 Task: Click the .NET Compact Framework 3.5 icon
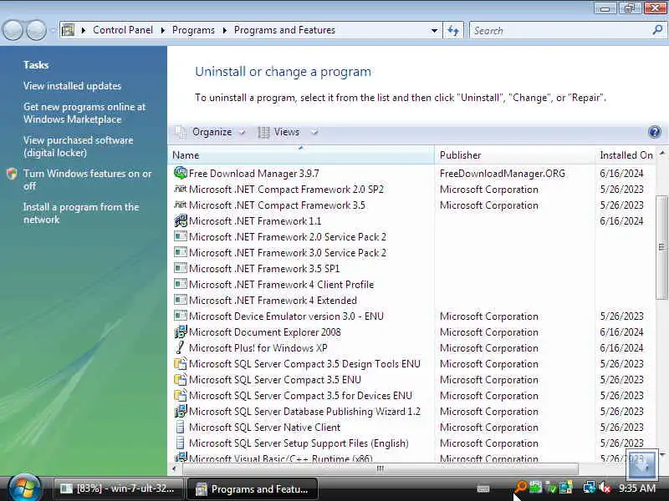(181, 205)
